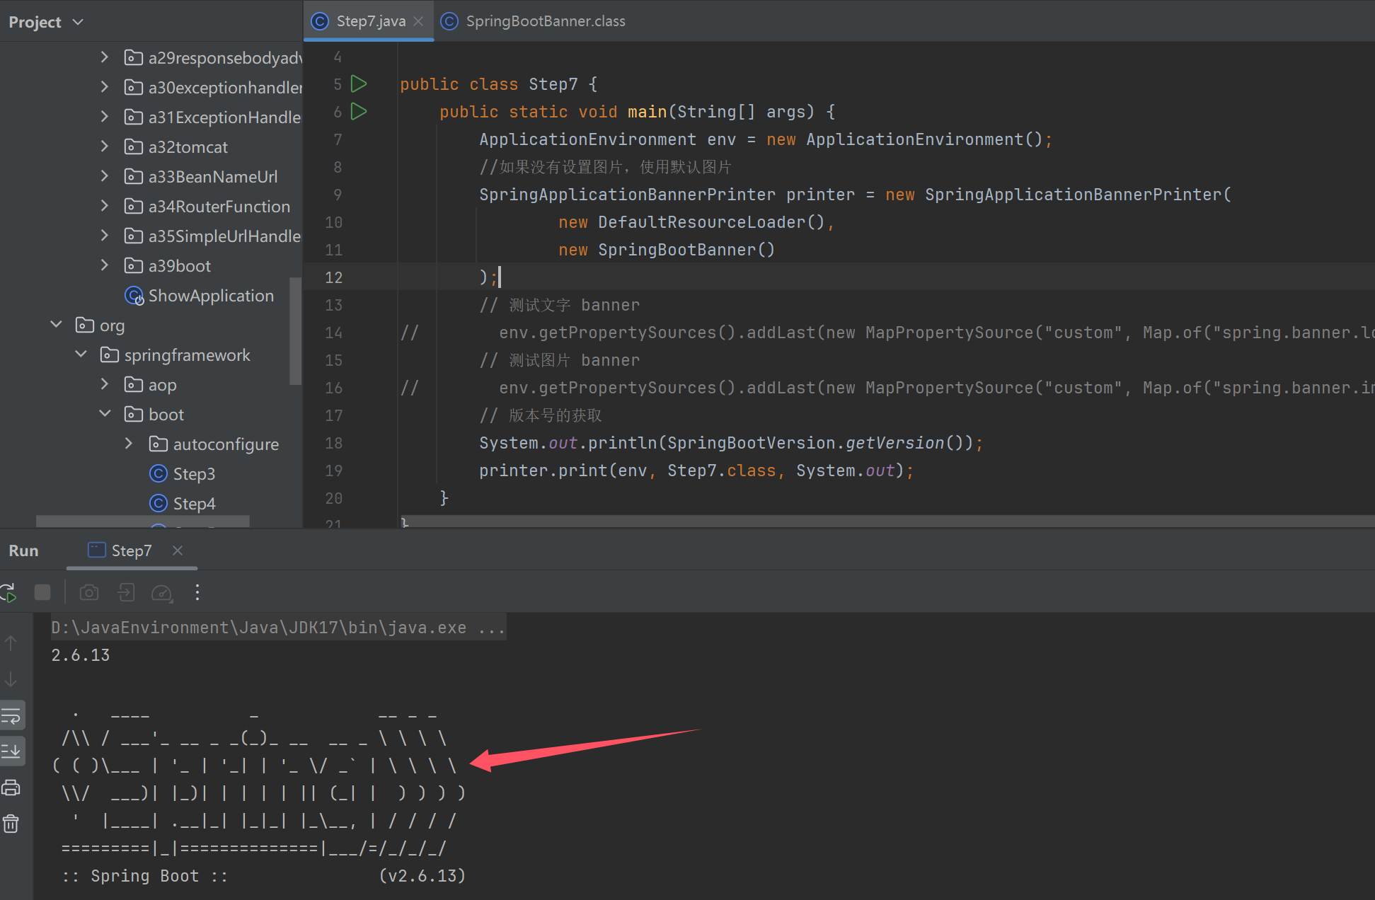Expand the a34RouterFunction folder
Viewport: 1375px width, 900px height.
104,205
